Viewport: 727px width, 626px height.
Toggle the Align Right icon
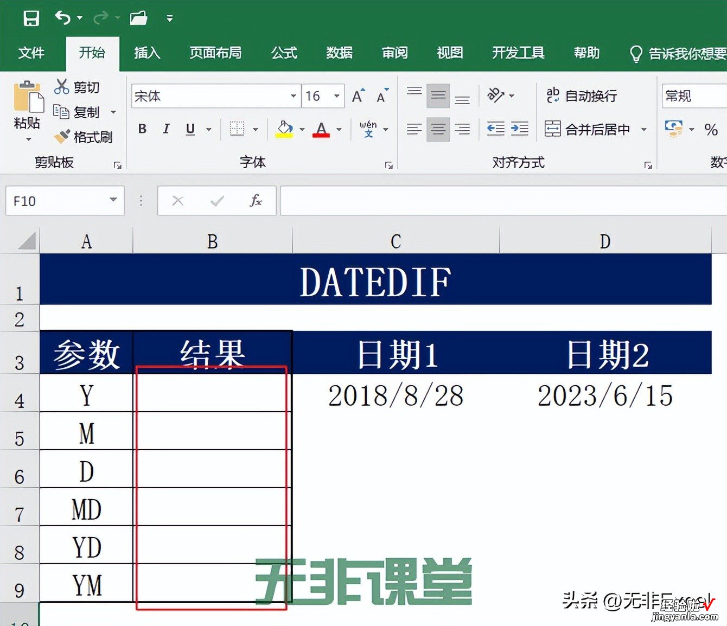pos(462,129)
